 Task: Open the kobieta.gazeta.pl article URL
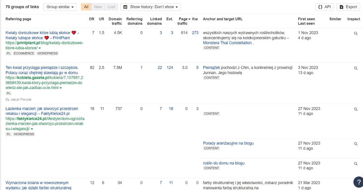coord(44,83)
